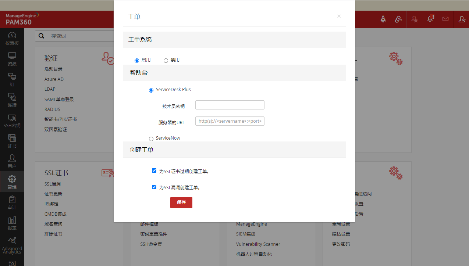Click the 保存 button
This screenshot has height=266, width=469.
[x=181, y=202]
